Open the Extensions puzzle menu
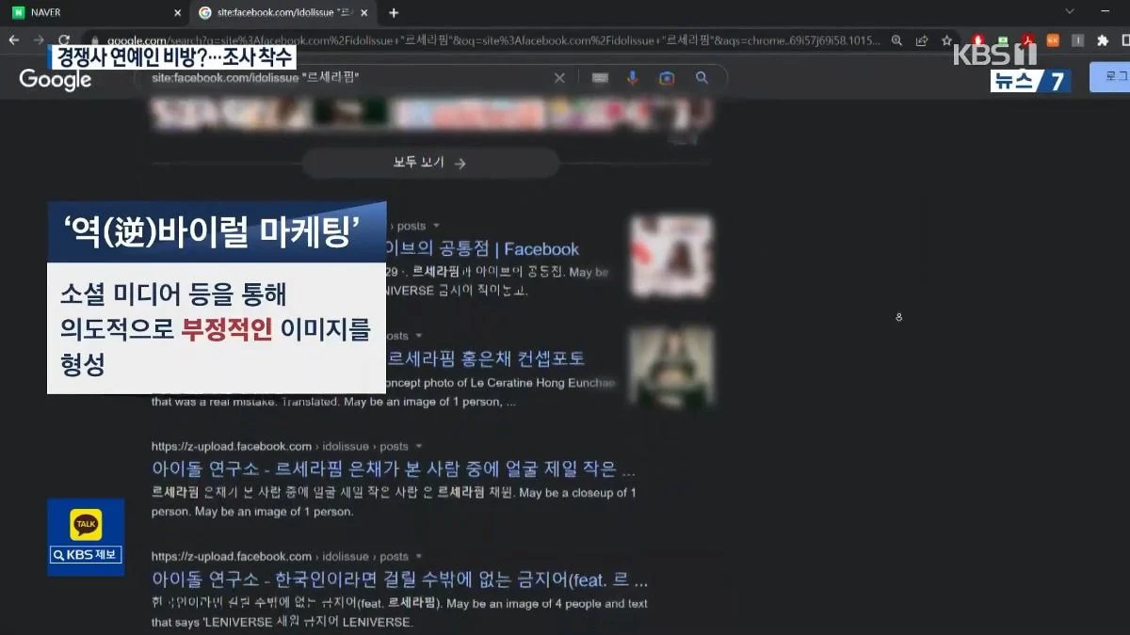1130x635 pixels. 1103,40
